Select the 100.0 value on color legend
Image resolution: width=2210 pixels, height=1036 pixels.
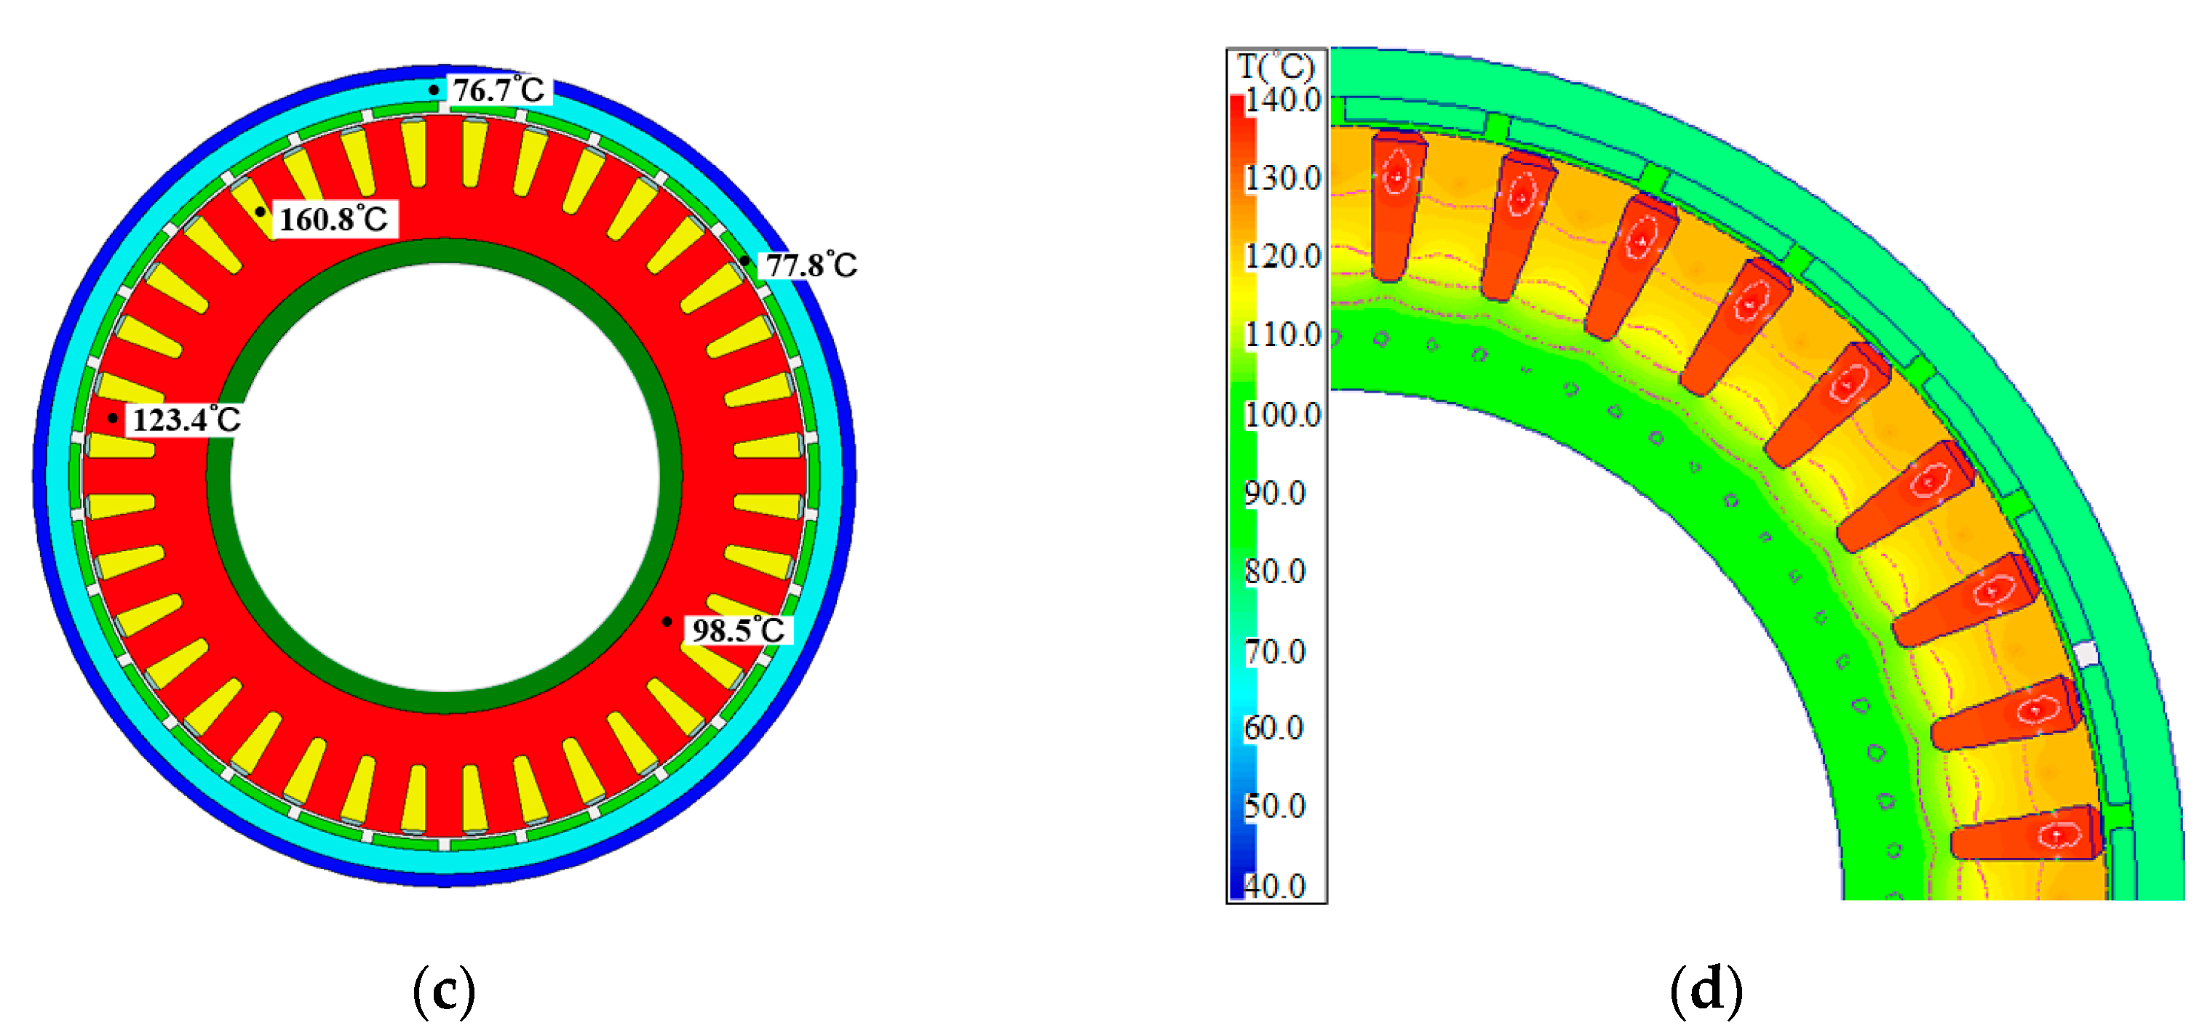[1284, 414]
